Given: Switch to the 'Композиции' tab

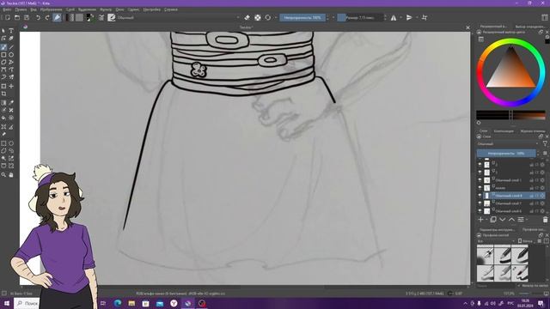Looking at the screenshot, I should (504, 131).
